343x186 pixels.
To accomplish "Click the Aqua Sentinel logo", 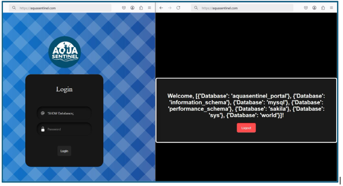I will [x=64, y=52].
